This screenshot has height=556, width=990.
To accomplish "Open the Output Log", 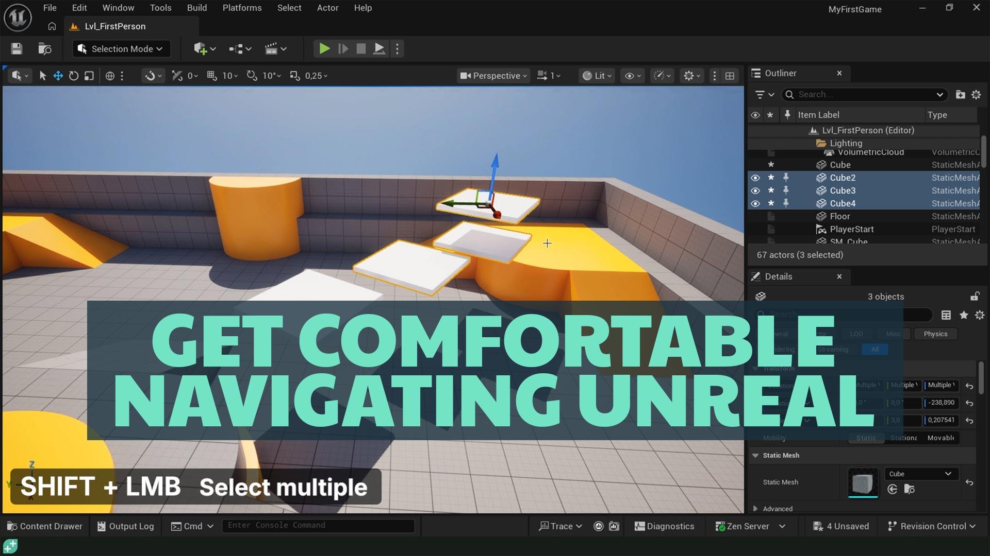I will (x=126, y=526).
